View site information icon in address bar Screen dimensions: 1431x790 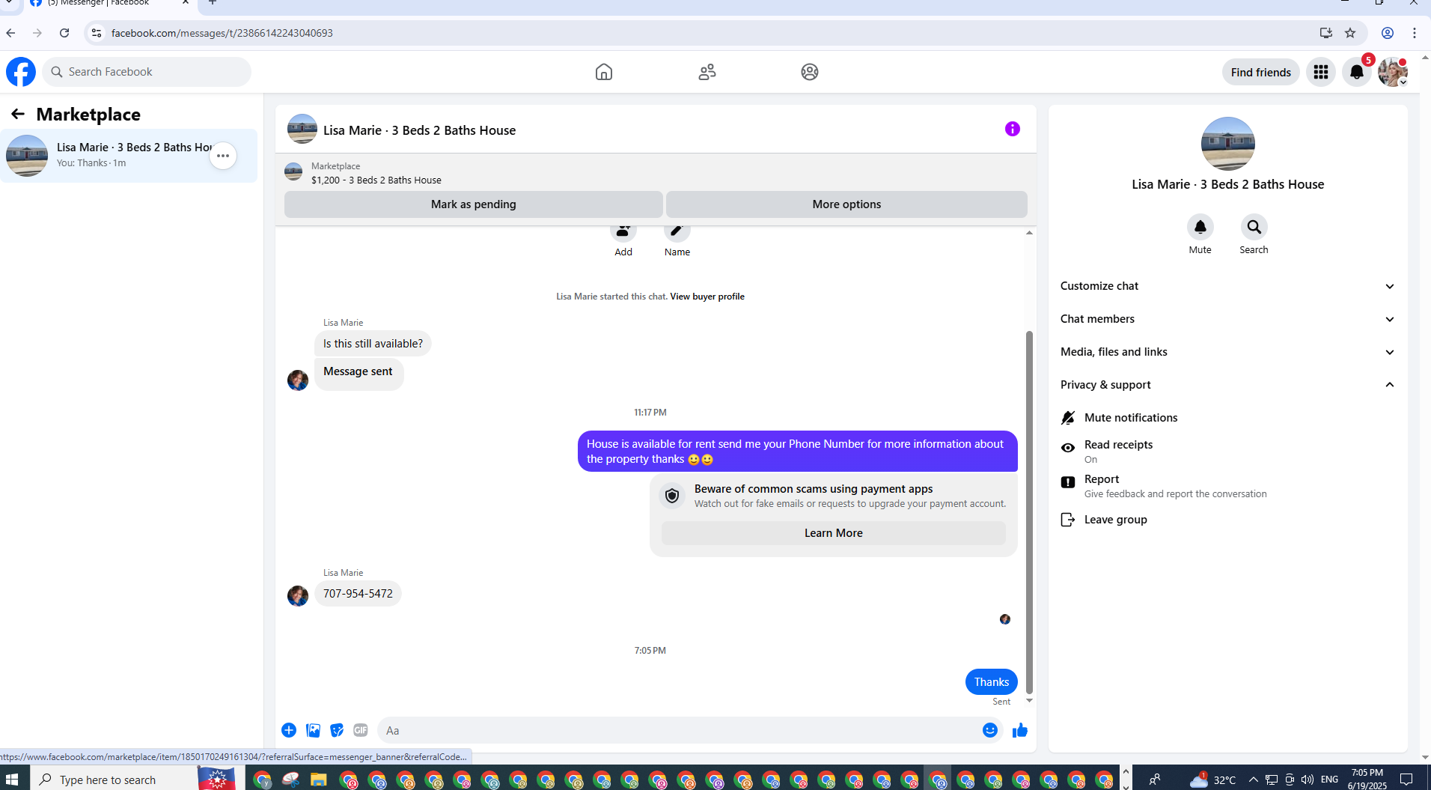pyautogui.click(x=97, y=33)
